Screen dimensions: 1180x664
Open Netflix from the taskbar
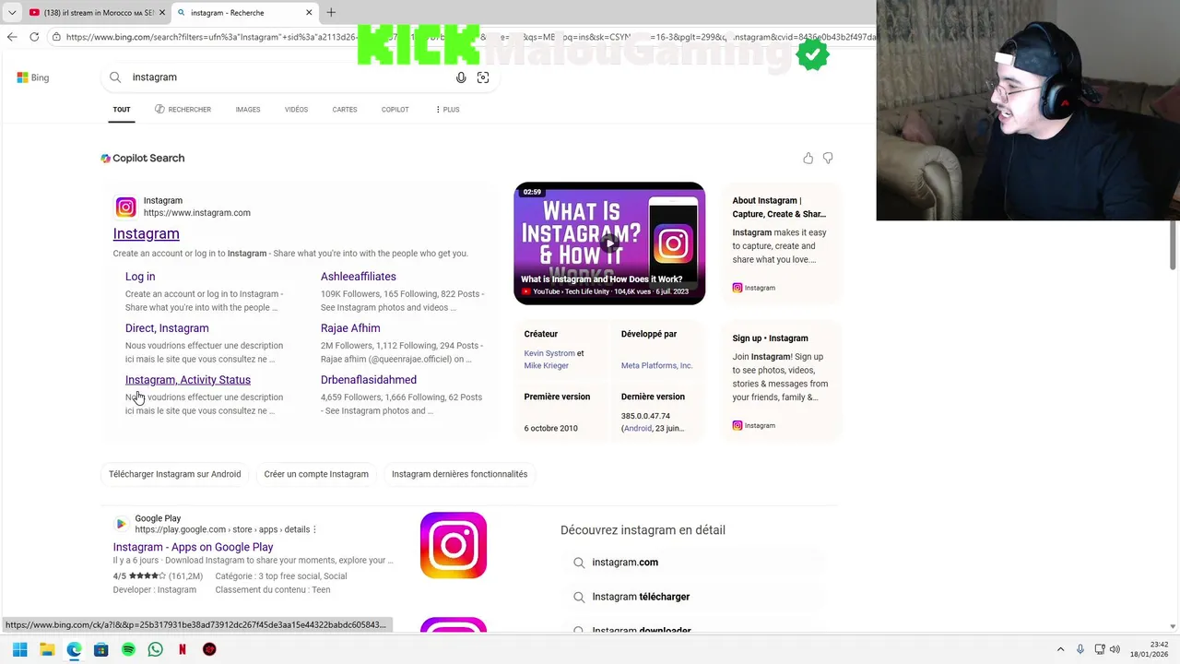pos(183,649)
